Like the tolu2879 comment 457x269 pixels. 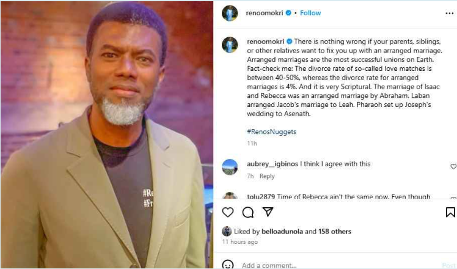pyautogui.click(x=453, y=198)
